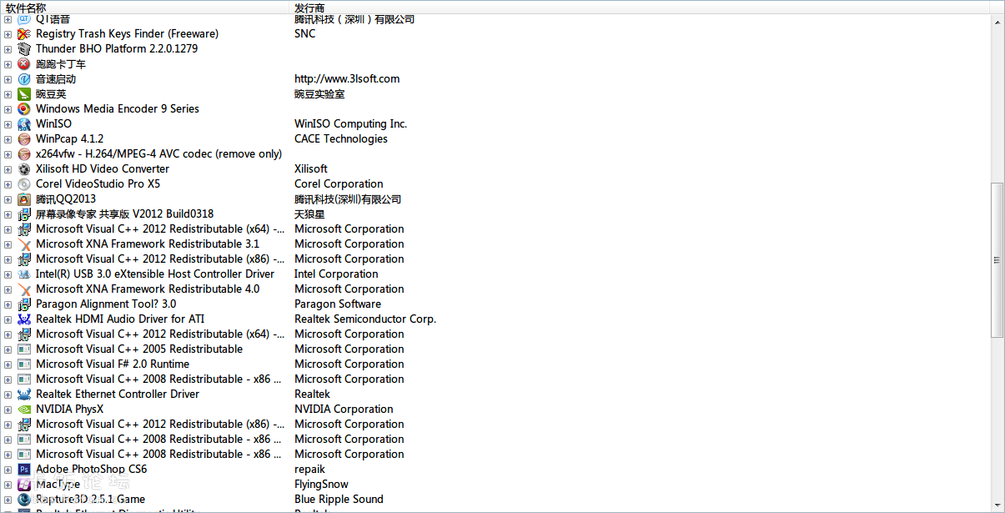Click the Microsoft XNA Framework 4.0 icon
The height and width of the screenshot is (513, 1005).
point(24,289)
